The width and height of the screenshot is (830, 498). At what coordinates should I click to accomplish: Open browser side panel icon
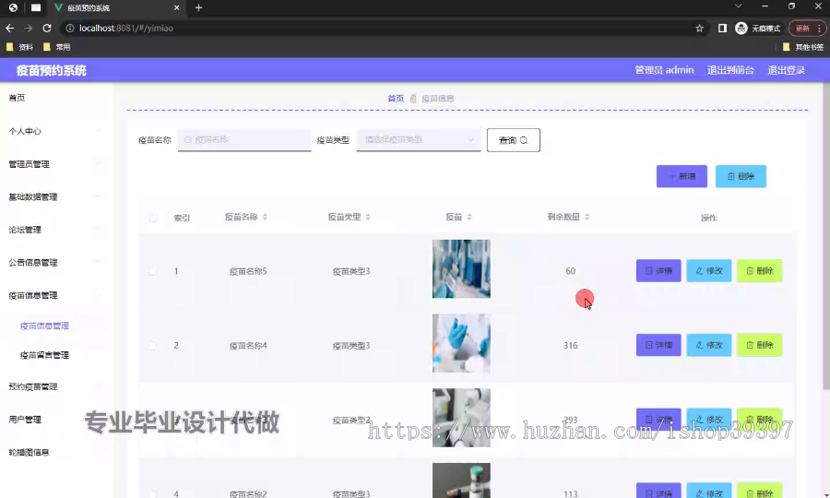click(x=722, y=28)
